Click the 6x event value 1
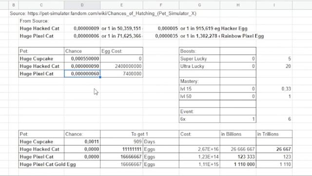Image resolution: width=312 pixels, height=176 pixels. coord(238,119)
